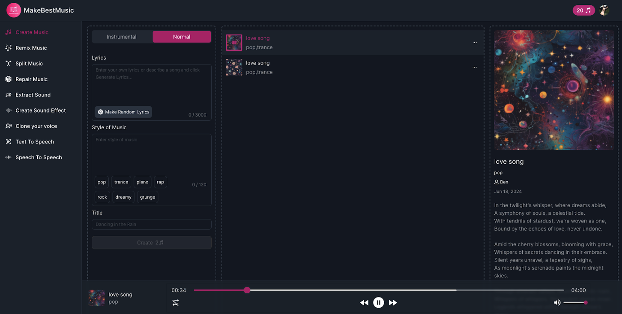This screenshot has width=622, height=314.
Task: Add the rock style tag
Action: 102,197
